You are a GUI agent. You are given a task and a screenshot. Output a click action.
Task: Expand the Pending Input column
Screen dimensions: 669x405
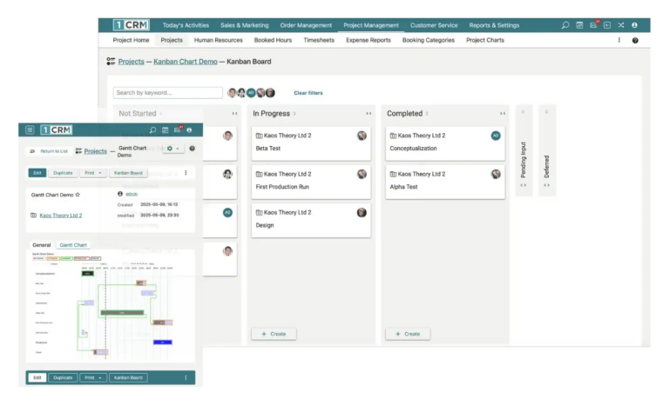(524, 185)
